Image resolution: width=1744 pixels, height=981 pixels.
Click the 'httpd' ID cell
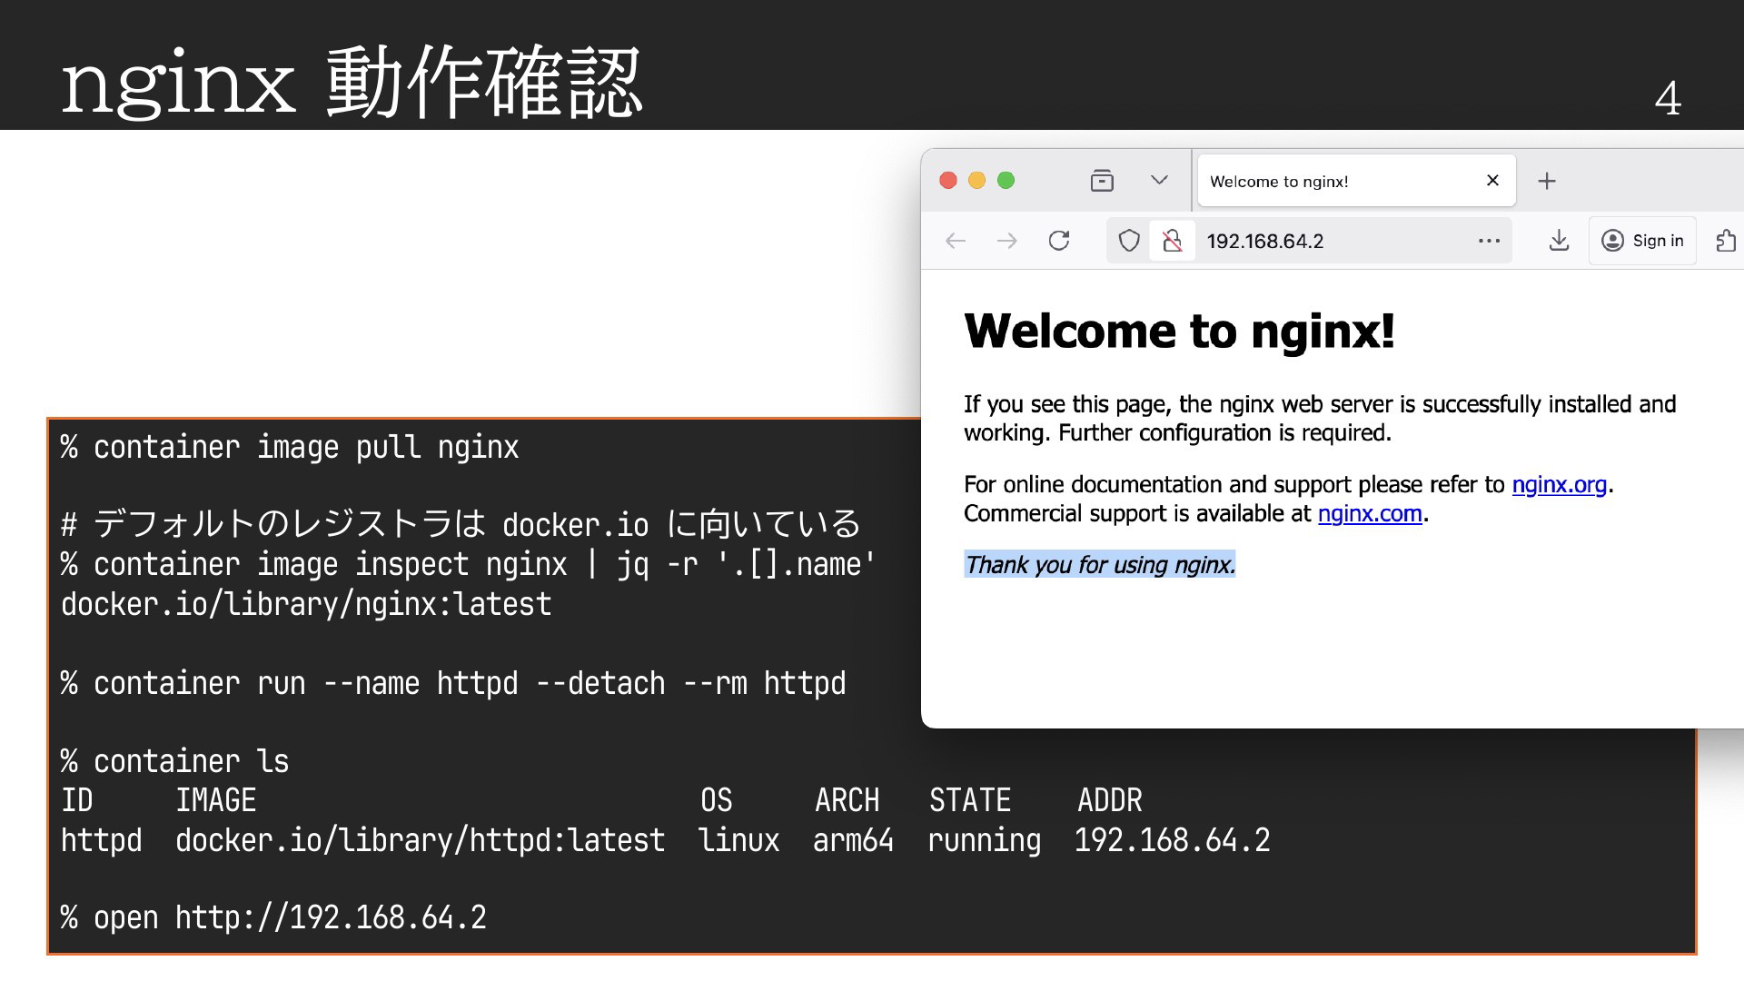tap(101, 840)
